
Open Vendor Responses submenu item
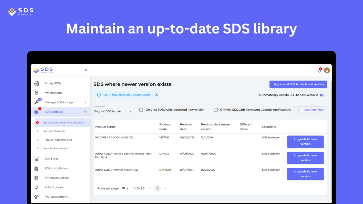click(x=56, y=148)
